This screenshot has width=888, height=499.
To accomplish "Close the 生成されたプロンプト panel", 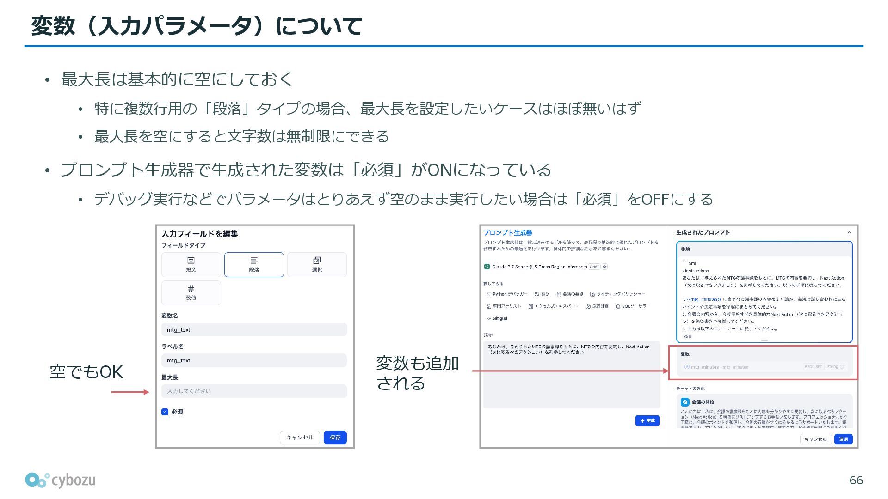I will tap(849, 232).
